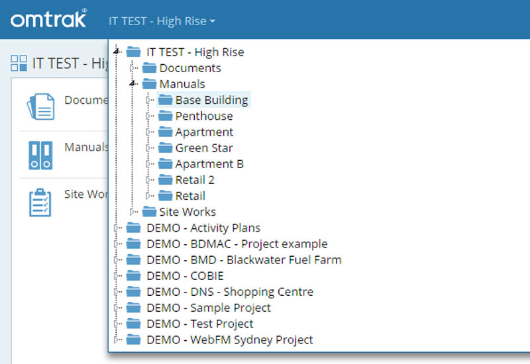Select DEMO - WebFM Sydney Project label
The image size is (530, 364).
230,340
